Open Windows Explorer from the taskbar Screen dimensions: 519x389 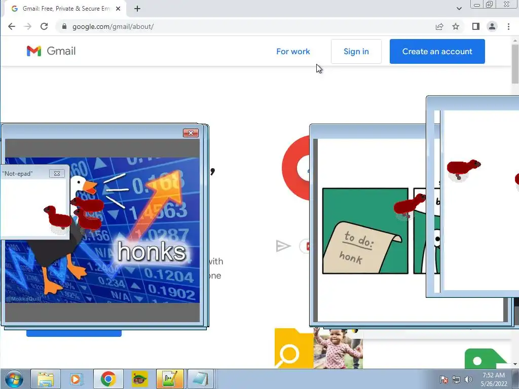pyautogui.click(x=46, y=379)
